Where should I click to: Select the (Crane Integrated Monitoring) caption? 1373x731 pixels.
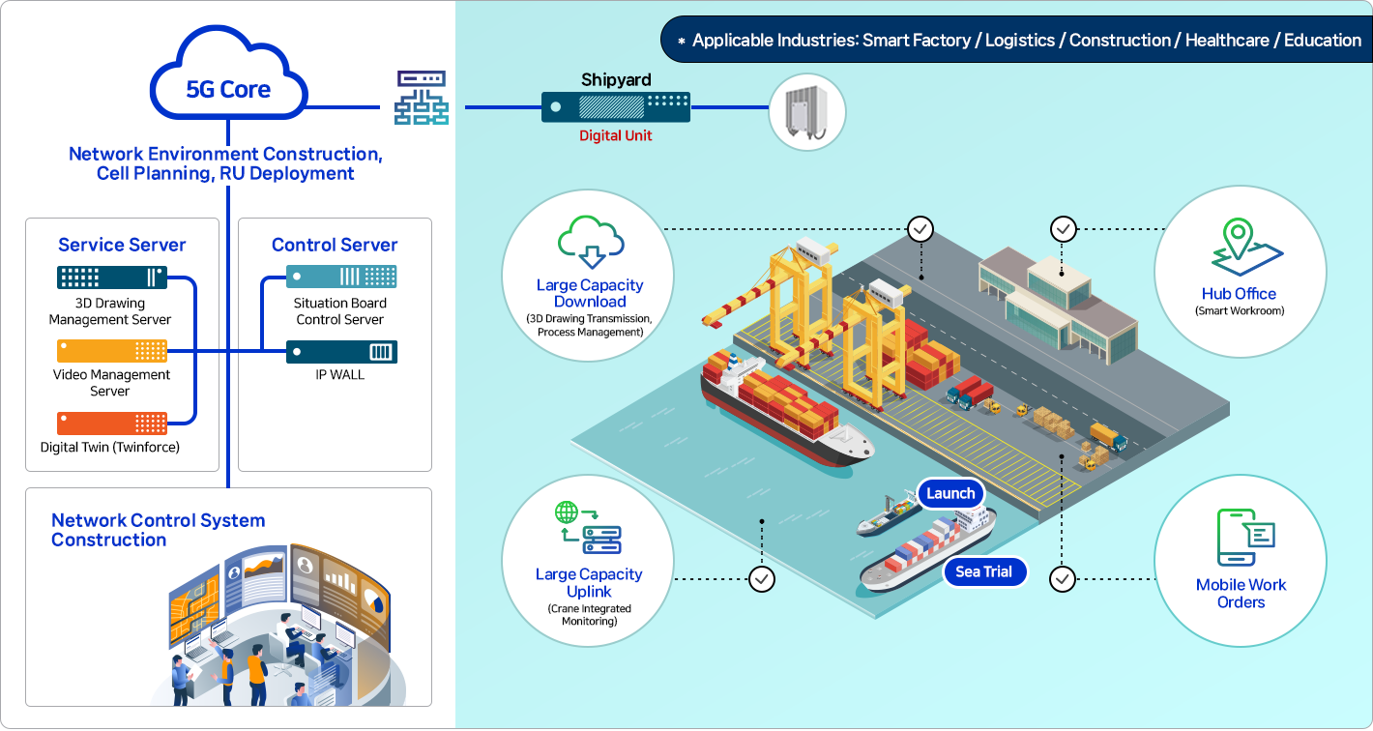coord(589,615)
